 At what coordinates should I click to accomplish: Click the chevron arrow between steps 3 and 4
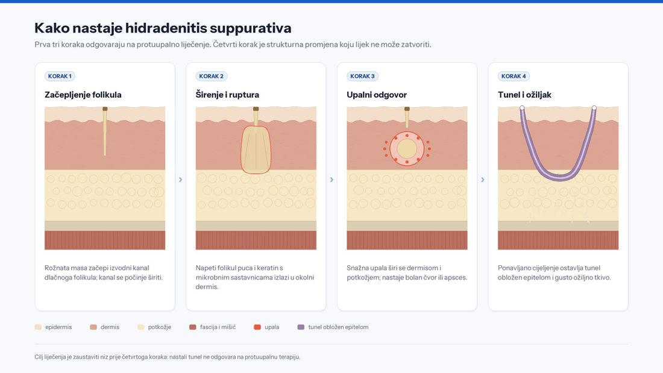(x=482, y=180)
